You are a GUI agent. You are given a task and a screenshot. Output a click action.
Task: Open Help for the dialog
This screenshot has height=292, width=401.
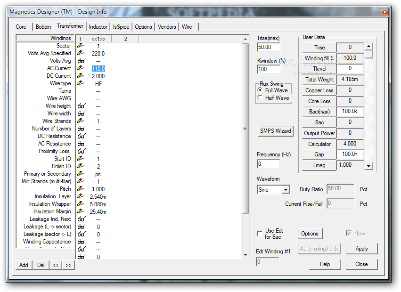point(325,264)
